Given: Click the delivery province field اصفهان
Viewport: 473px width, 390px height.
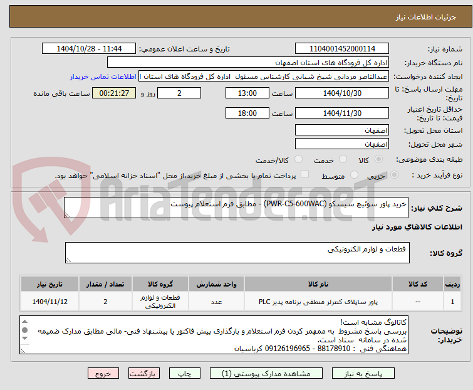Looking at the screenshot, I should [342, 130].
